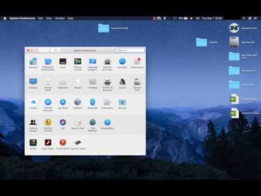Select the hard drive icon on desktop
Screen dimensions: 261x196
(x=234, y=42)
